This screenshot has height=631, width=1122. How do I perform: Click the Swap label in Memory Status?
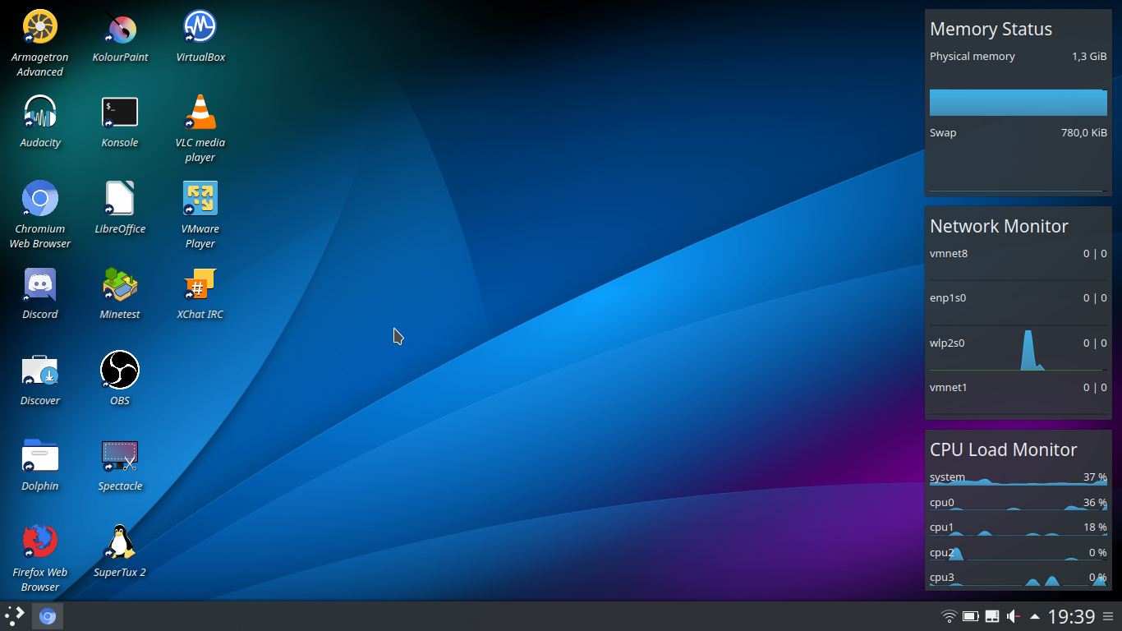click(943, 133)
